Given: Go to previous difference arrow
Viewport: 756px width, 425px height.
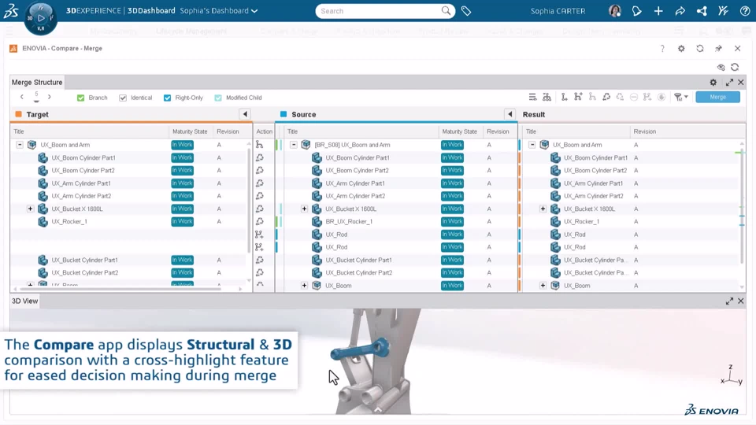Looking at the screenshot, I should click(22, 98).
